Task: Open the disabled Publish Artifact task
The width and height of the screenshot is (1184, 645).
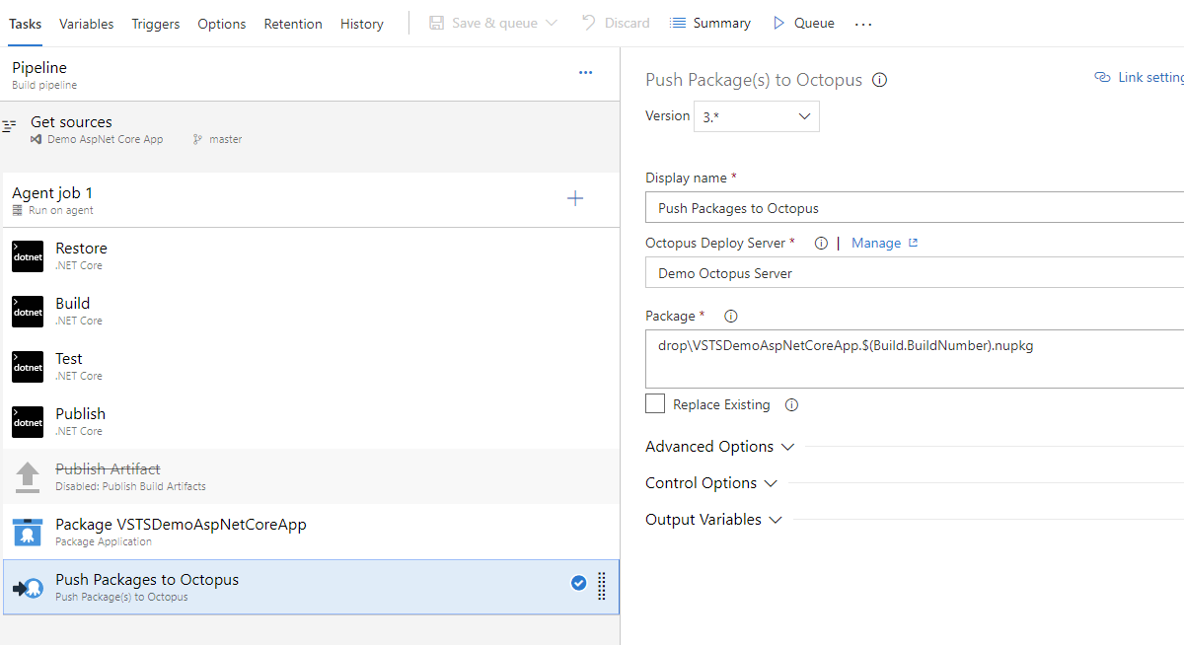Action: tap(107, 474)
